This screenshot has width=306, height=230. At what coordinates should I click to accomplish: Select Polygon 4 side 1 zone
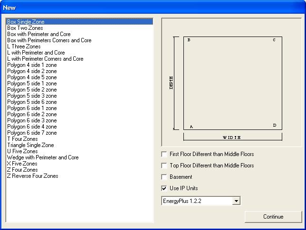tap(80, 65)
